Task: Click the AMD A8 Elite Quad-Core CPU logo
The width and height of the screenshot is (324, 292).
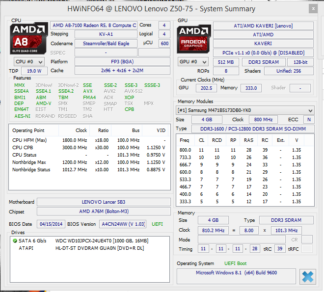Action: click(x=28, y=38)
